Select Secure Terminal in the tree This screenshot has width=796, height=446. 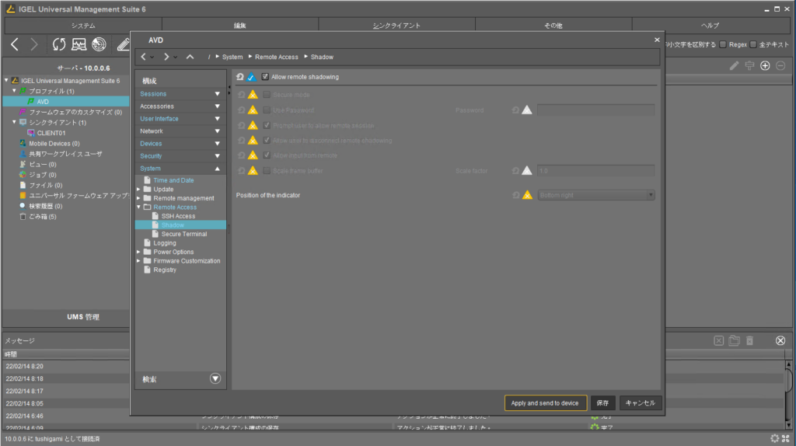pyautogui.click(x=183, y=235)
